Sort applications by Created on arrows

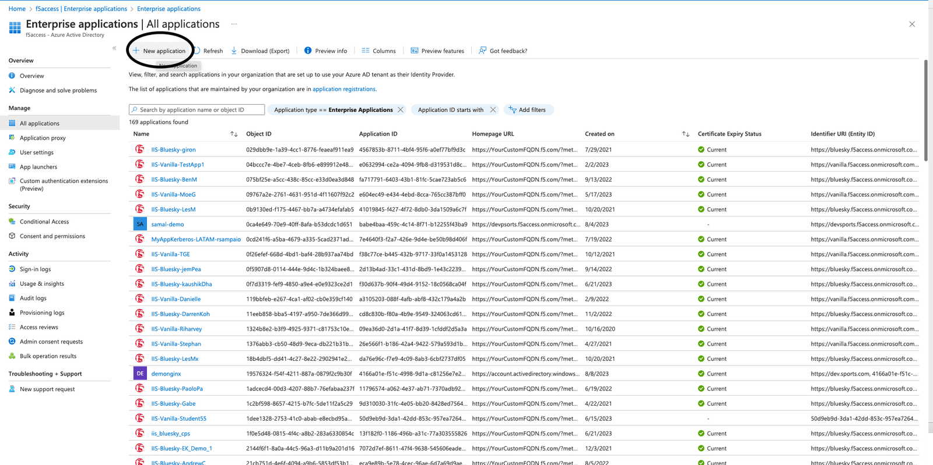tap(686, 134)
